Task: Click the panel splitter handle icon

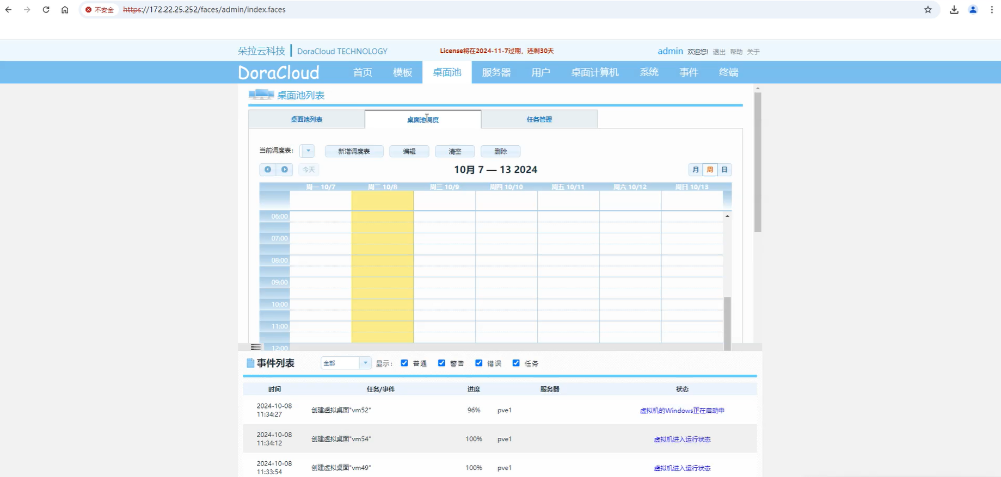Action: pos(255,347)
